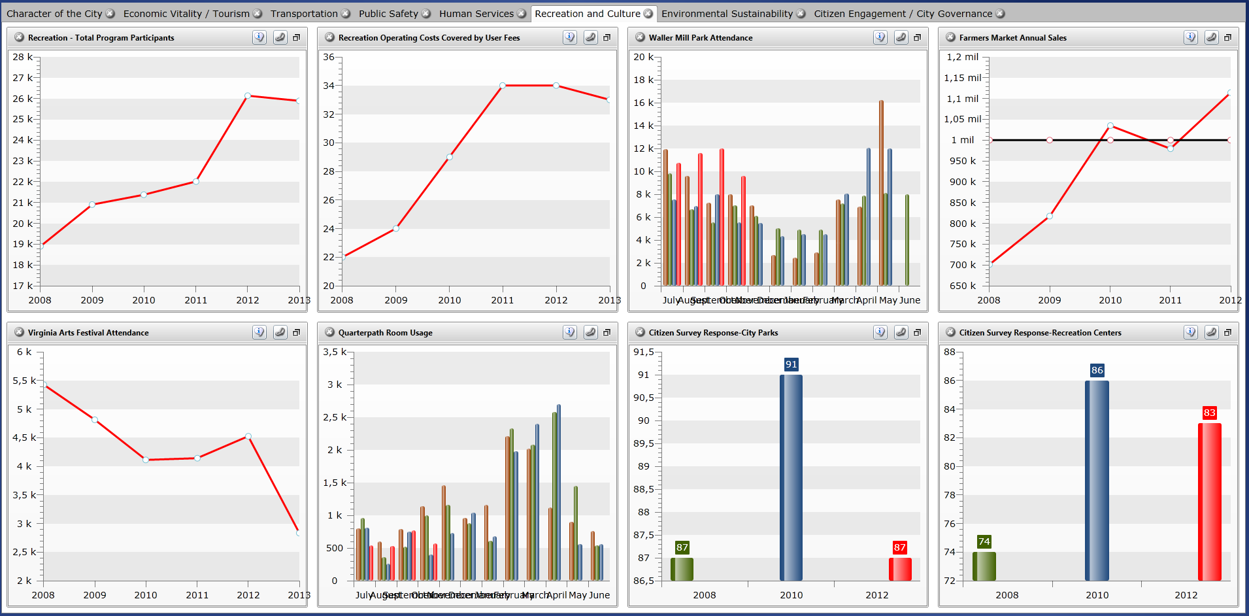Close the Waller Mill Park Attendance panel
This screenshot has height=616, width=1249.
(641, 37)
